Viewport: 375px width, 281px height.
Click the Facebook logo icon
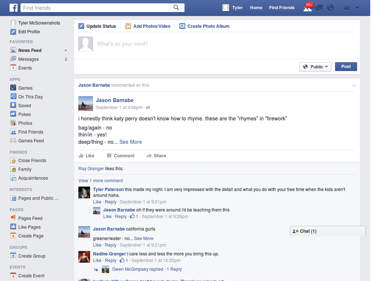(14, 8)
